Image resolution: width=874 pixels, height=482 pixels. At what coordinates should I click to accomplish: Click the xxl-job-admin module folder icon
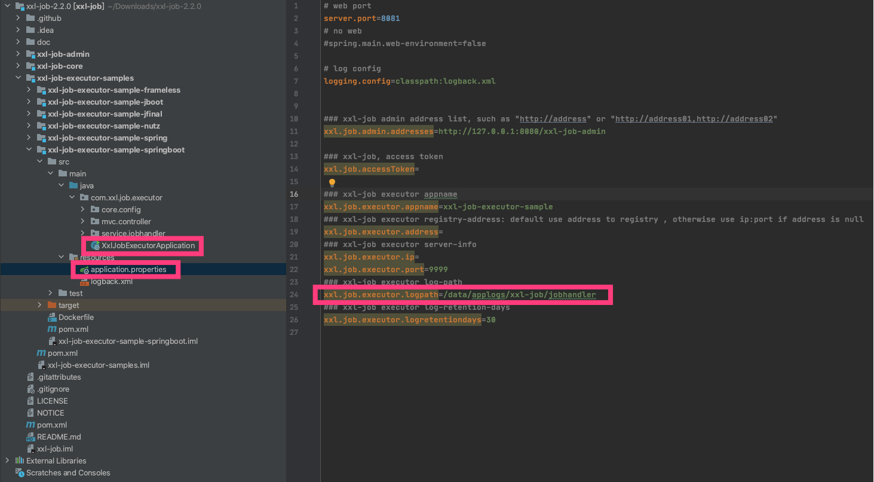pyautogui.click(x=31, y=54)
